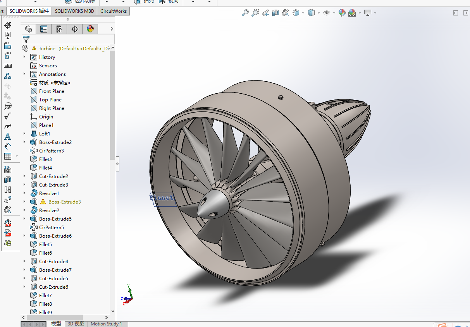Switch to the SOLIDWORKS MBD tab
Screen dimensions: 470x327
coord(74,11)
